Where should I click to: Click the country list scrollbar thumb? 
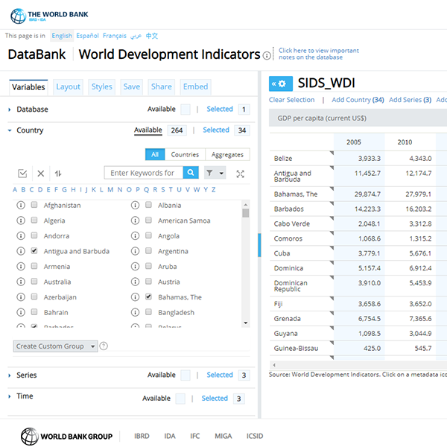pos(245,213)
